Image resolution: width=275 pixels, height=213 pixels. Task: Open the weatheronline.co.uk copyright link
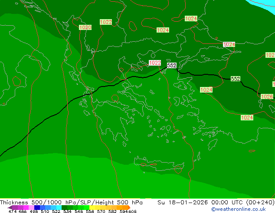pos(239,209)
